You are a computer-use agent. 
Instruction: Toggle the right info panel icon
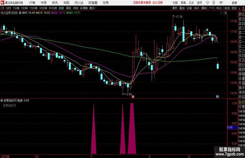(225, 13)
